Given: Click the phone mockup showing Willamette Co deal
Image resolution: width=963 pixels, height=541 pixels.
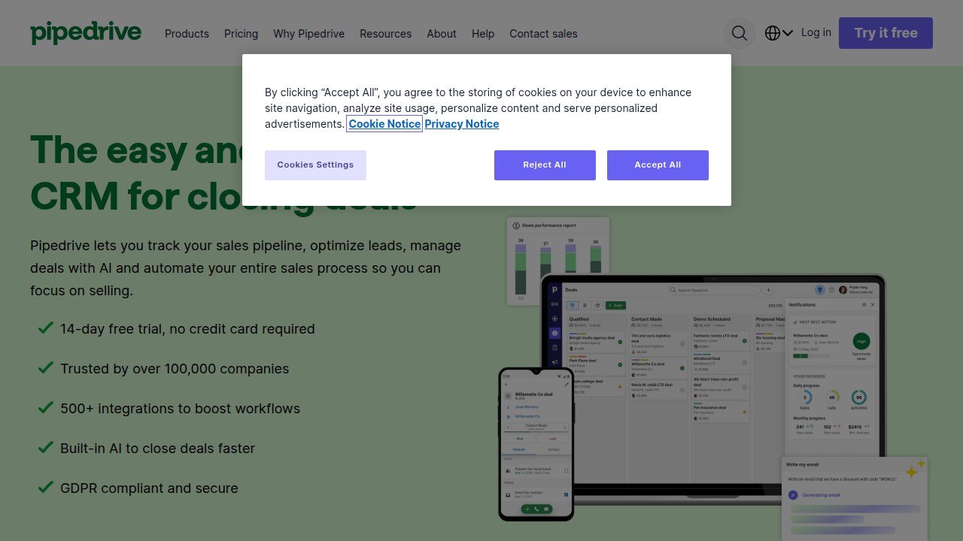Looking at the screenshot, I should [536, 444].
